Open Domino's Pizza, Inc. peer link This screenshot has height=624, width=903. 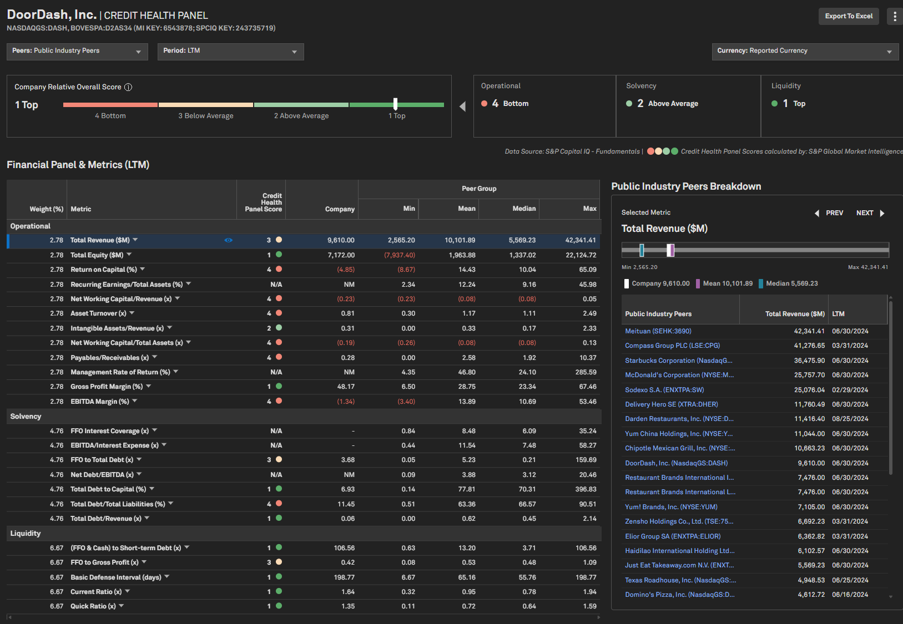pyautogui.click(x=680, y=595)
